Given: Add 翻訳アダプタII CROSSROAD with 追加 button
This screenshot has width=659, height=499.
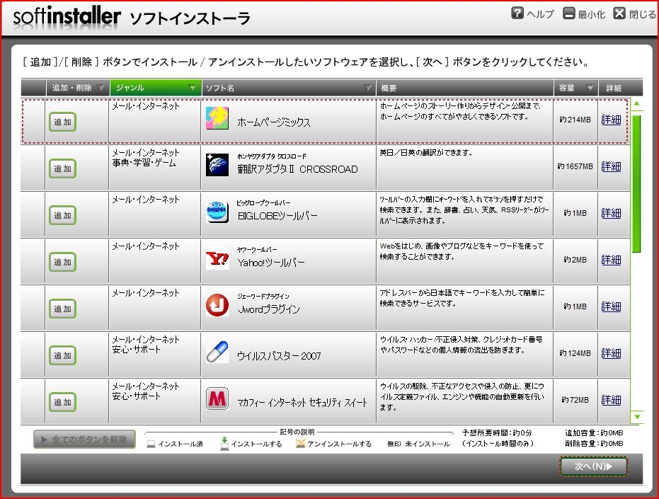Looking at the screenshot, I should pyautogui.click(x=62, y=168).
